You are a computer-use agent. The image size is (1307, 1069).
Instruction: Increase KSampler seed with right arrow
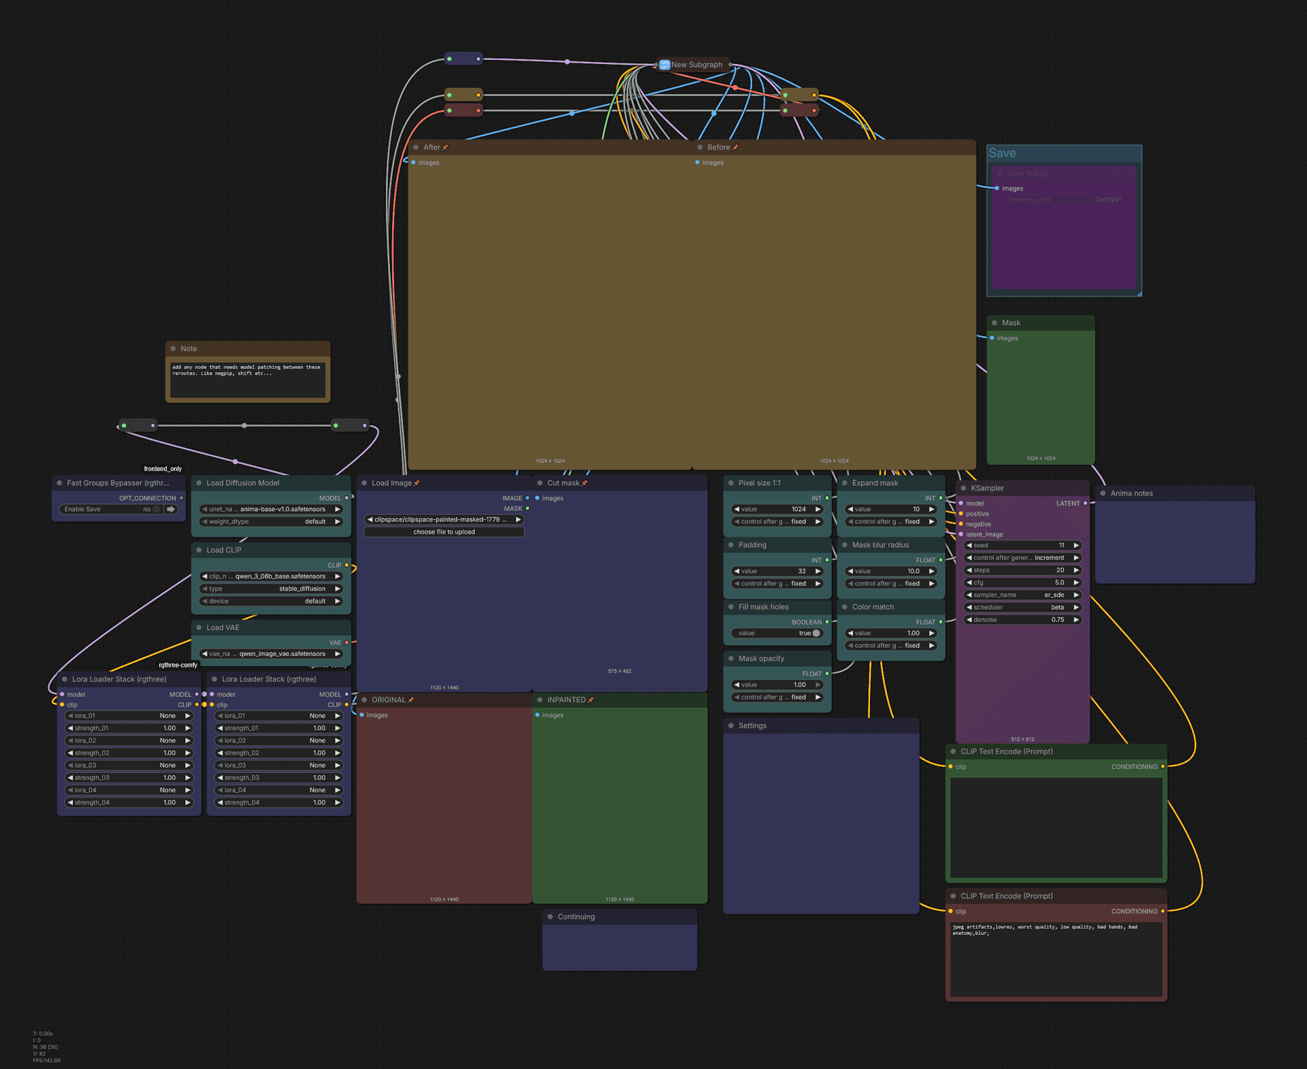tap(1076, 545)
